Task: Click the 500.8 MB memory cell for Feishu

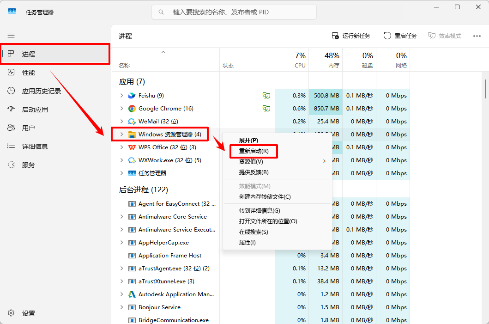Action: tap(326, 96)
